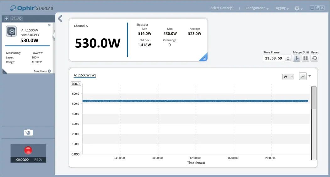The width and height of the screenshot is (330, 177).
Task: Click the add function f(x) button
Action: (16, 19)
